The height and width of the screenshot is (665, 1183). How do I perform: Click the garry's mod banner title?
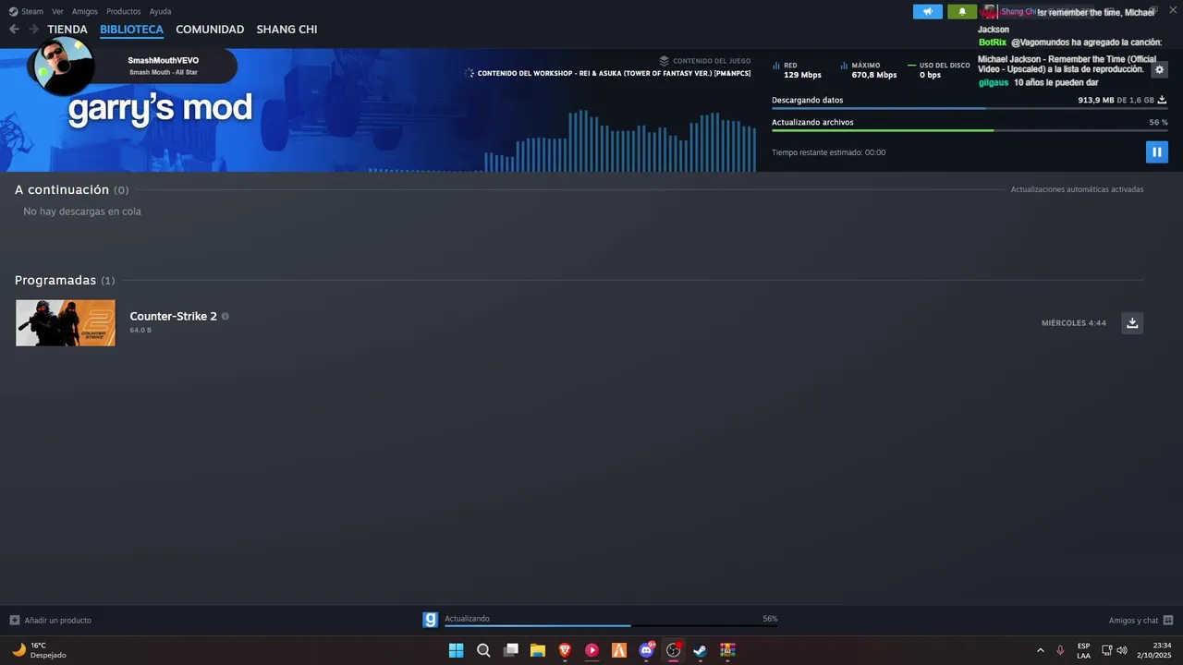160,108
